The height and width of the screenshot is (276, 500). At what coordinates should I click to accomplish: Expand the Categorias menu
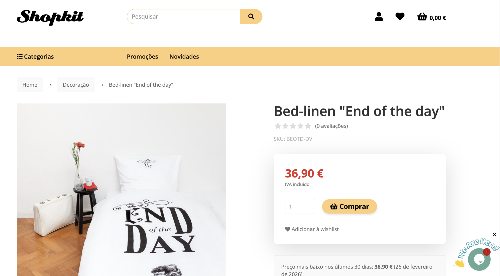click(35, 56)
